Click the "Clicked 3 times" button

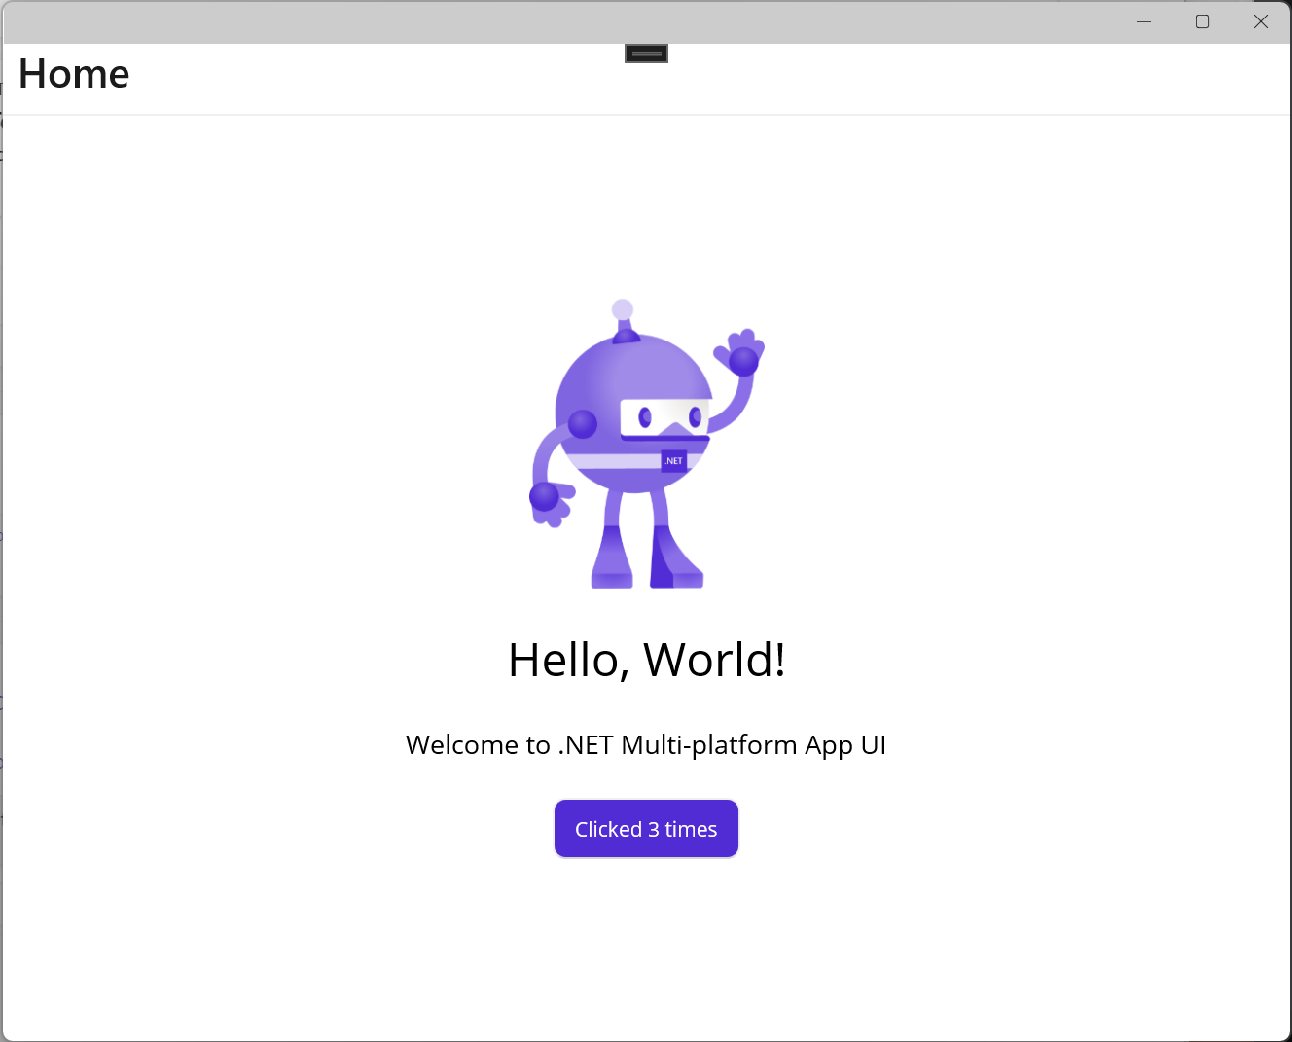646,829
